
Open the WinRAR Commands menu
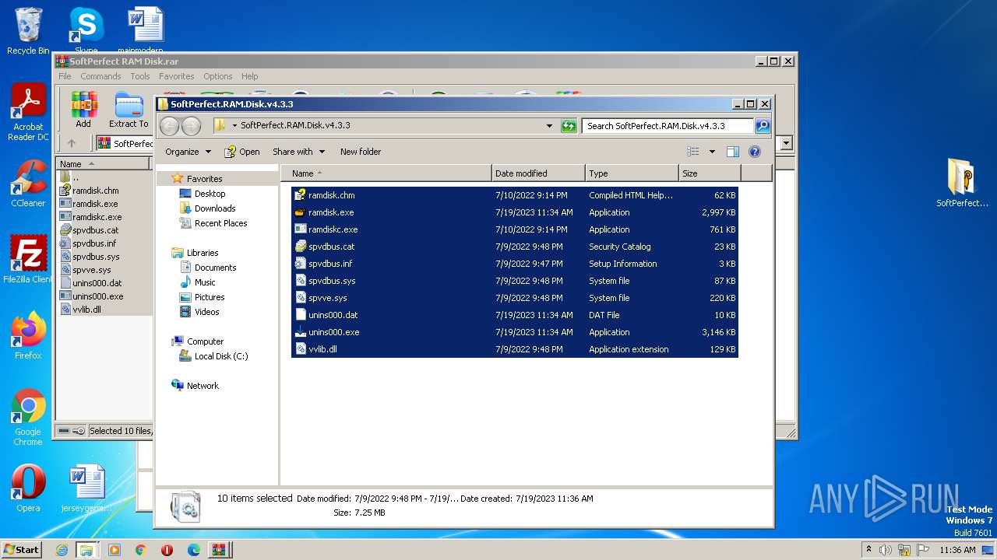100,76
